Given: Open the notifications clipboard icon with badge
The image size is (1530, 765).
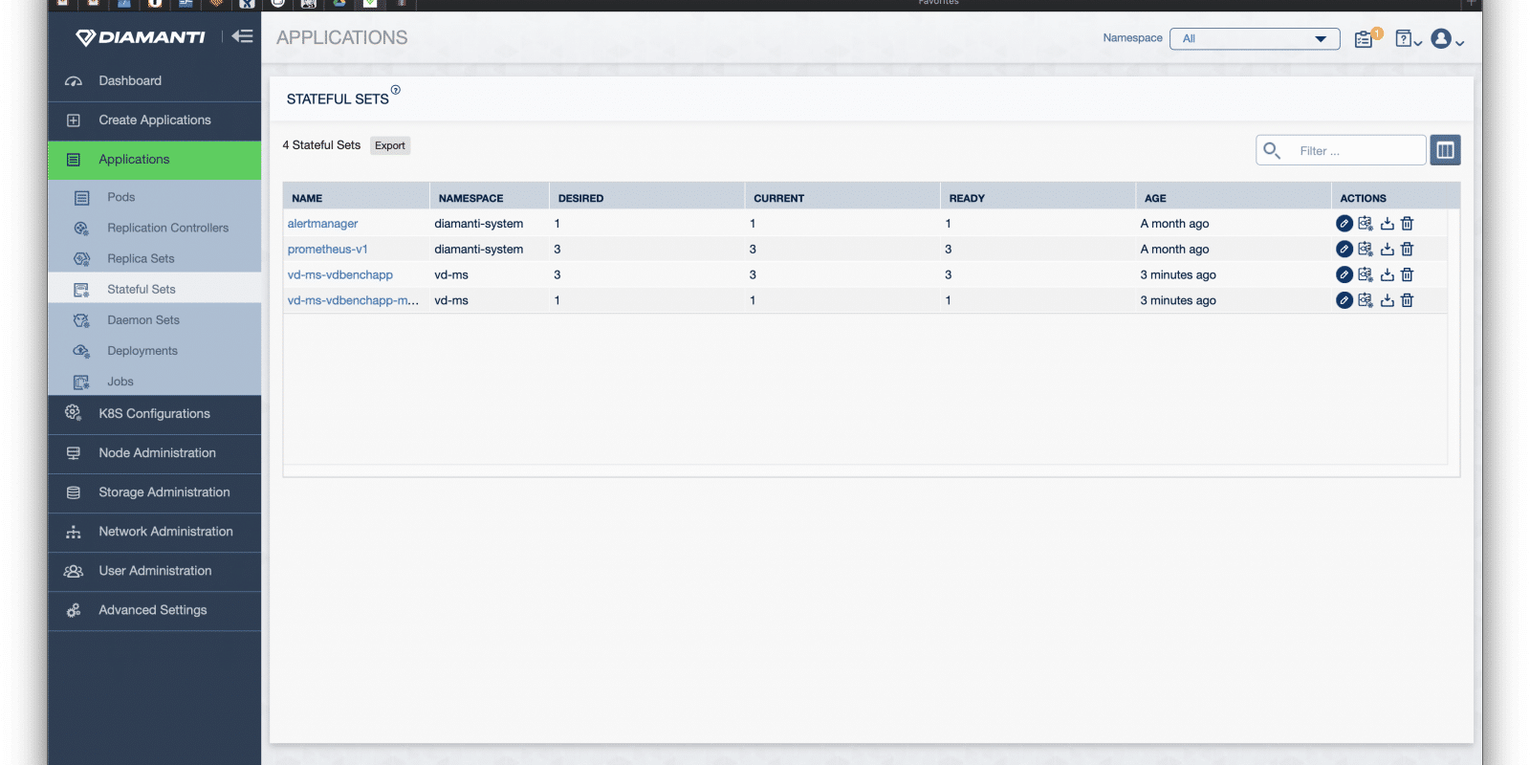Looking at the screenshot, I should coord(1367,38).
